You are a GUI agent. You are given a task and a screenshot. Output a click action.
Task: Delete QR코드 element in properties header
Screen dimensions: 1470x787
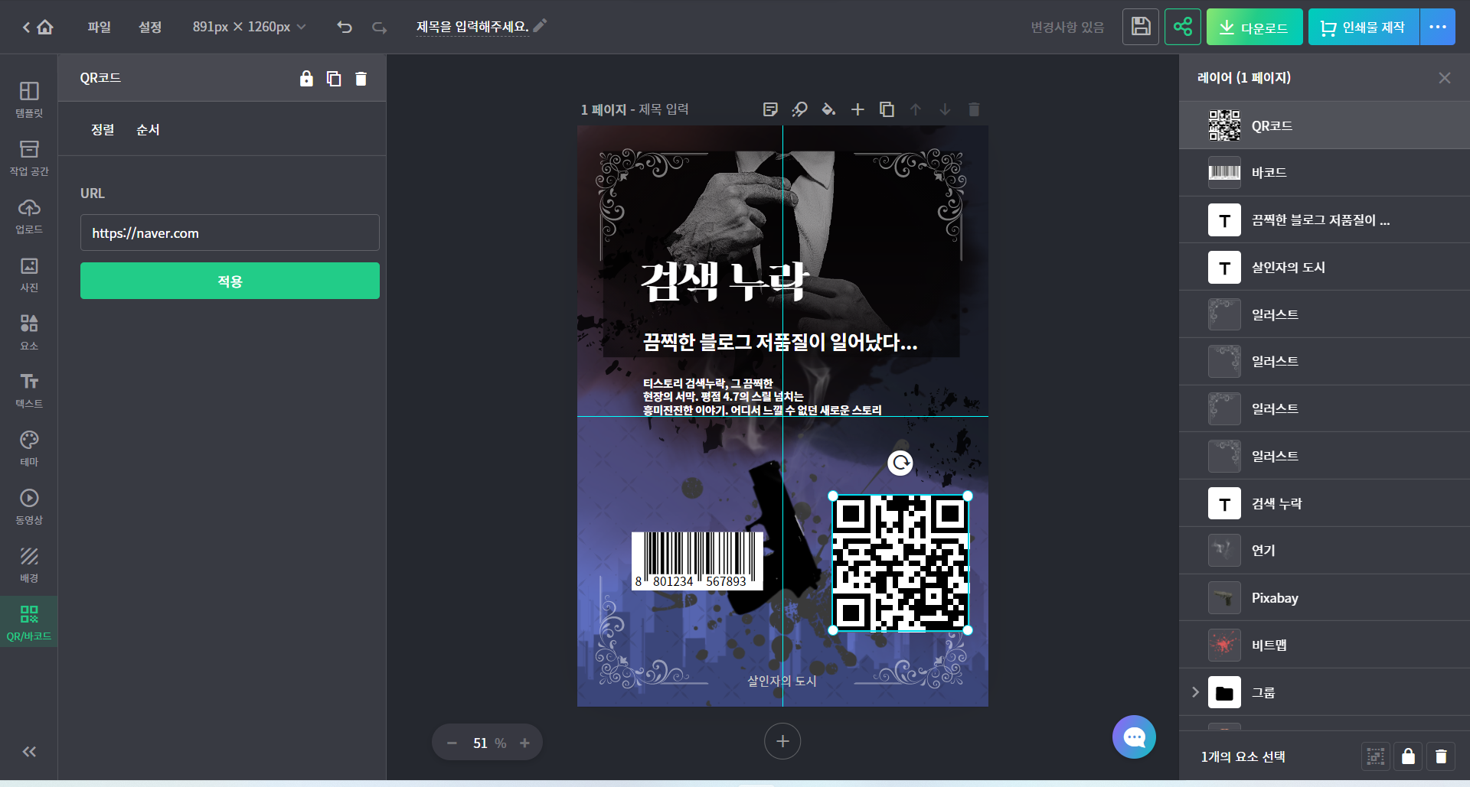[361, 78]
